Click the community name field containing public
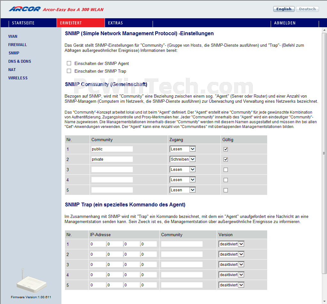Image resolution: width=327 pixels, height=304 pixels. point(112,149)
